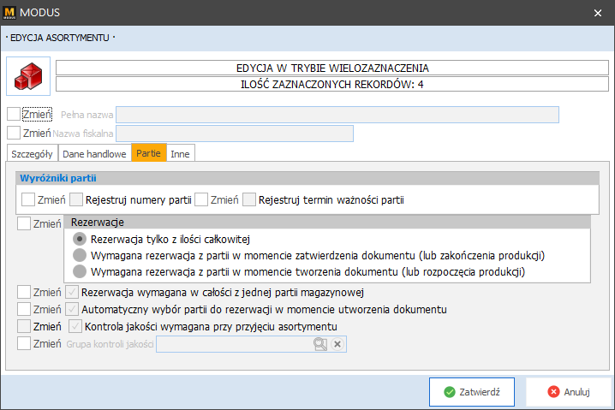Click the Pełna nazwa text field

point(337,115)
